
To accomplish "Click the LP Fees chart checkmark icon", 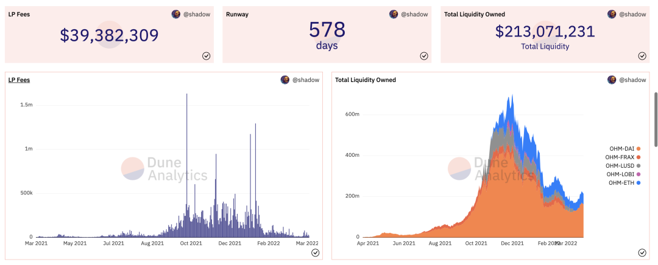I will coord(315,252).
